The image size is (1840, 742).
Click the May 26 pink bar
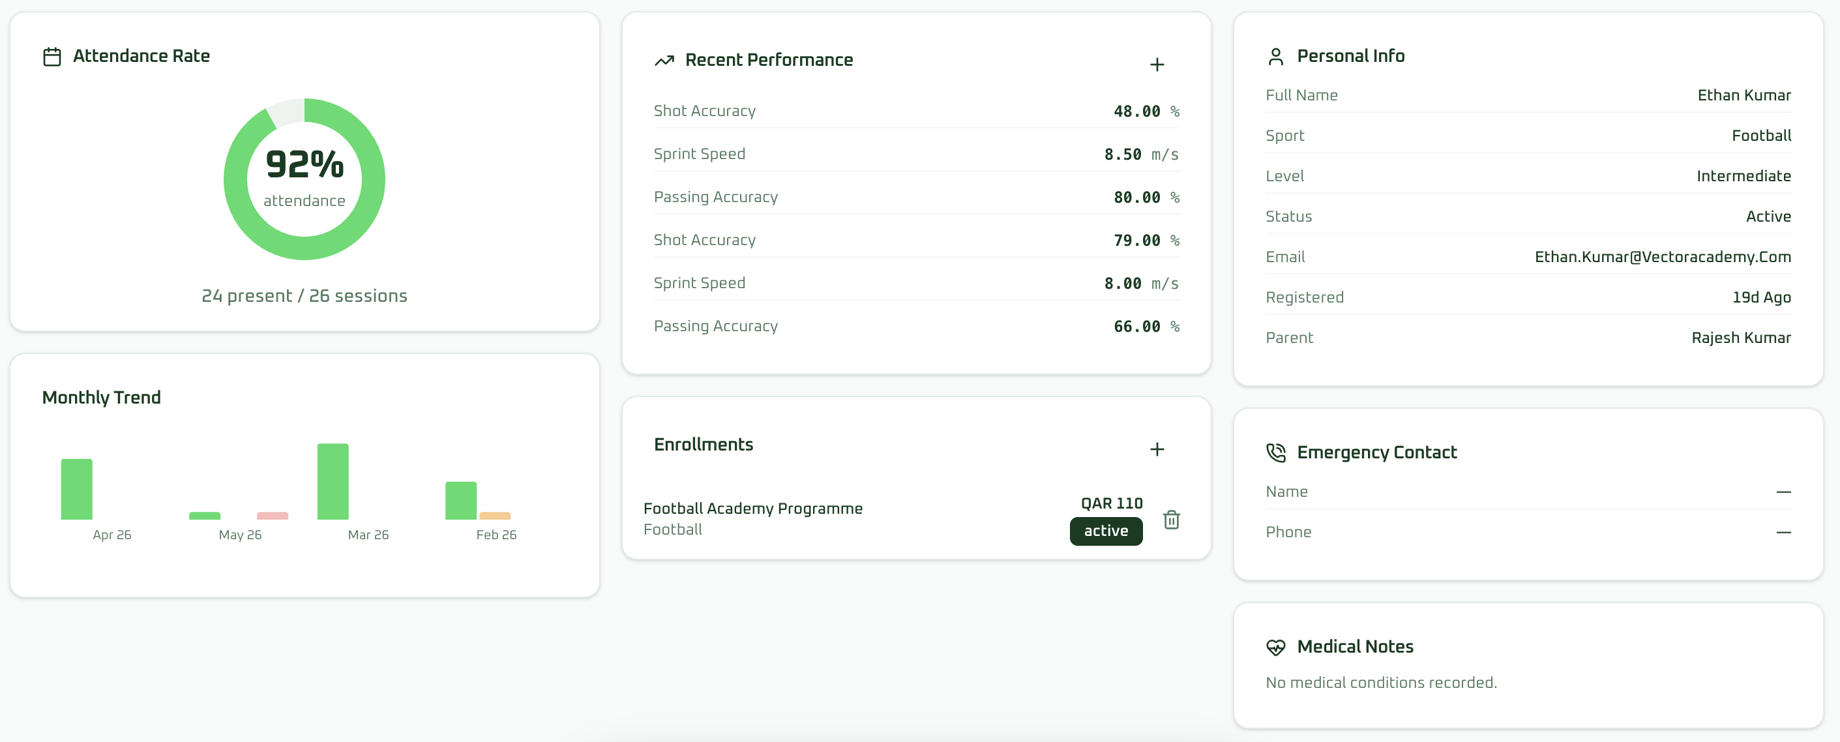(273, 516)
